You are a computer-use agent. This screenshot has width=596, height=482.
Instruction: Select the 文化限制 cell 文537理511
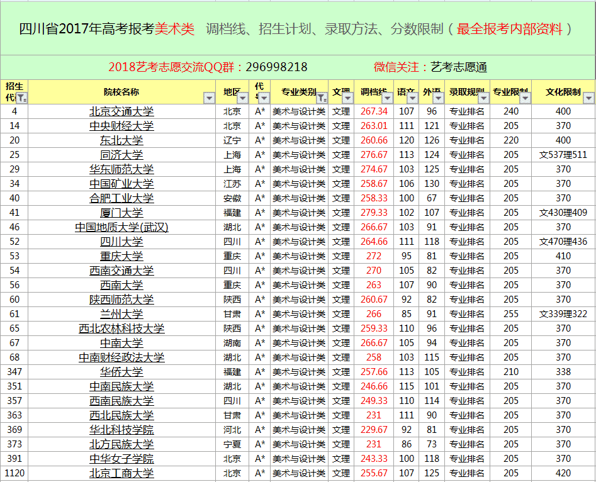coord(563,155)
